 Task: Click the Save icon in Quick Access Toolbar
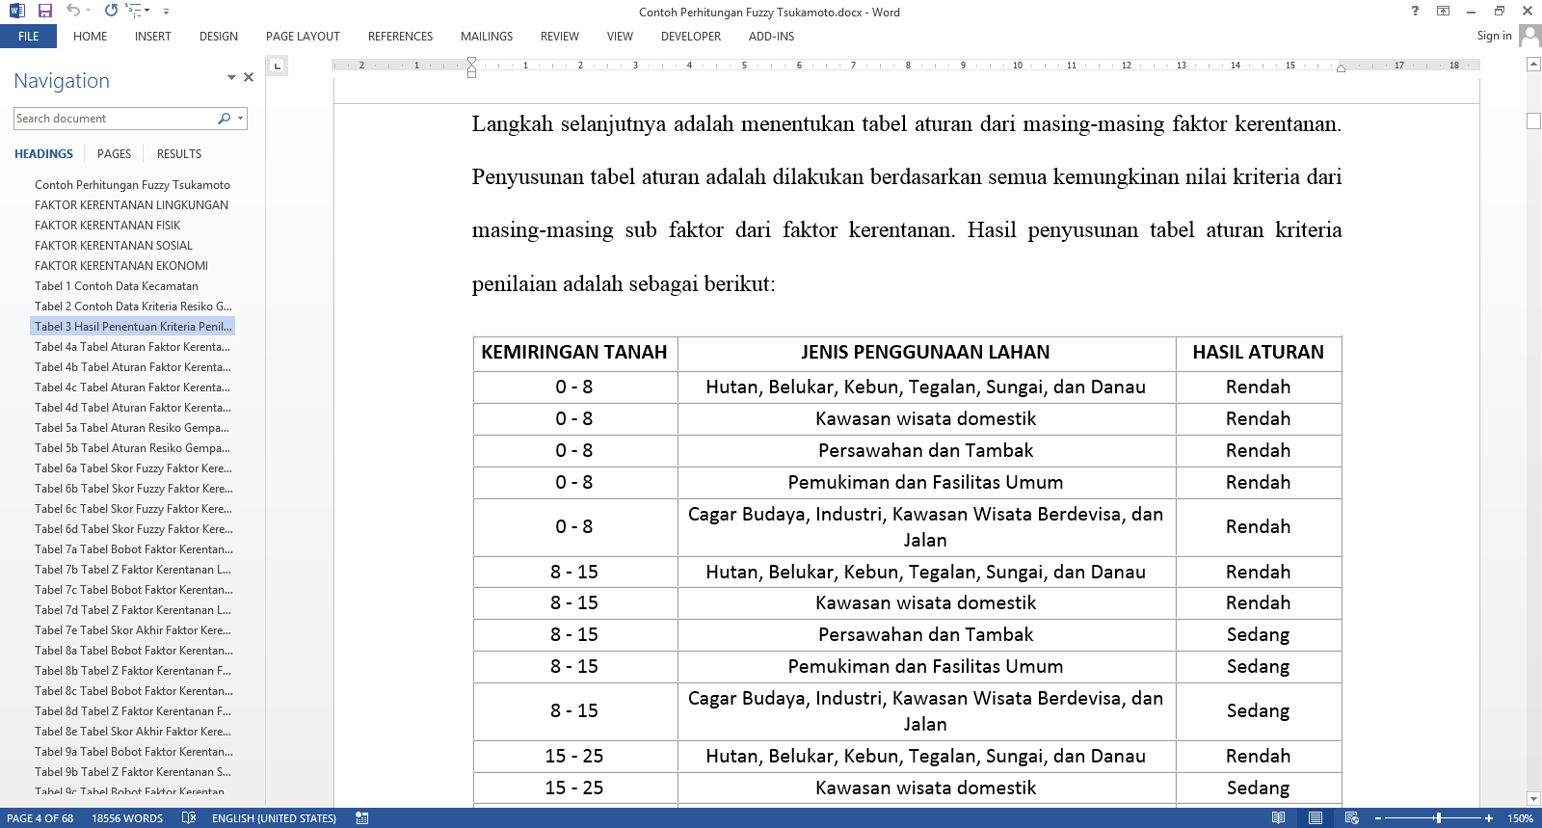(44, 11)
